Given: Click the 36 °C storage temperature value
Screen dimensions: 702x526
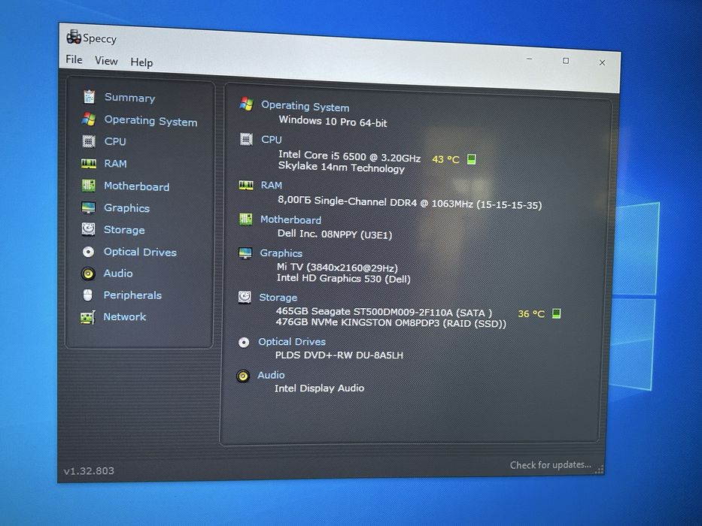Looking at the screenshot, I should coord(531,314).
